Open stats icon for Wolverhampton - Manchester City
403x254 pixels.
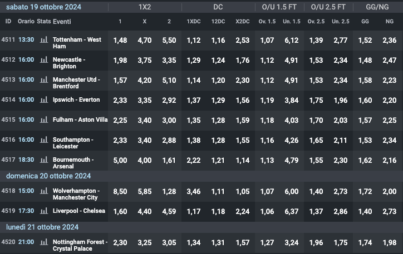(44, 191)
